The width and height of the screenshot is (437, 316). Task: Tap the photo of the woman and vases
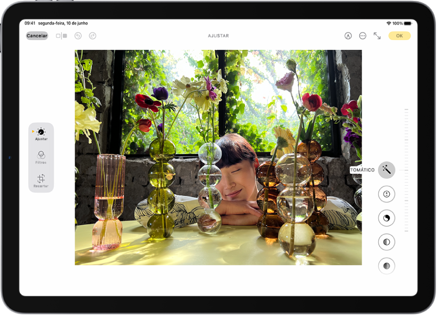218,158
